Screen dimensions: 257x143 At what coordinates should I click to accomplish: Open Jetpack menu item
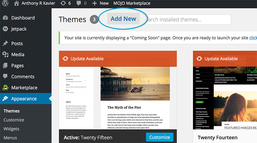pos(19,29)
